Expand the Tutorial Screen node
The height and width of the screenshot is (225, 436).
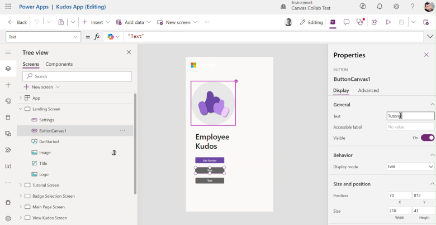tap(20, 185)
